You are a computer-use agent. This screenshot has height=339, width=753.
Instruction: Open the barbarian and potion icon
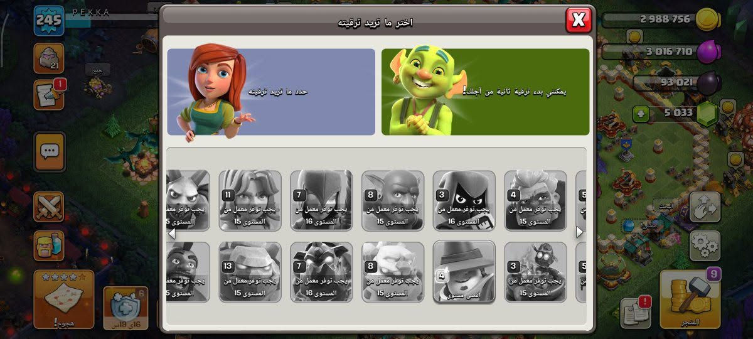coord(49,245)
